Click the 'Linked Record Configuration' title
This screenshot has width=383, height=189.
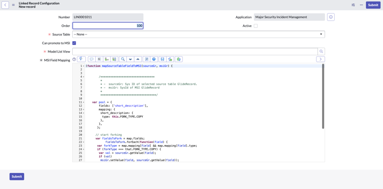click(x=39, y=3)
